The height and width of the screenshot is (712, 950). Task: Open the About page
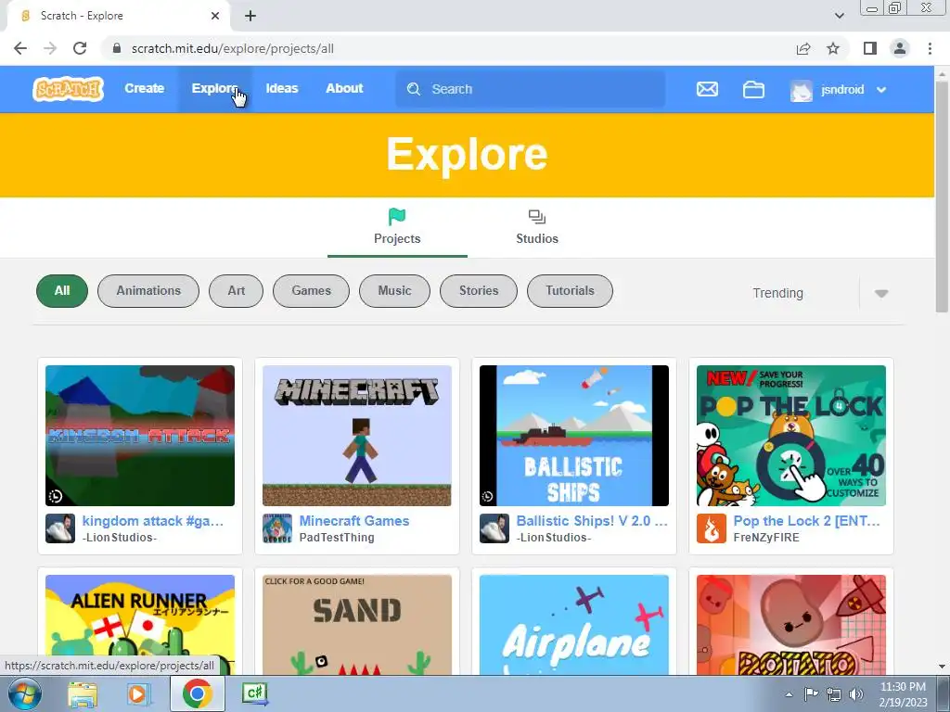coord(344,88)
